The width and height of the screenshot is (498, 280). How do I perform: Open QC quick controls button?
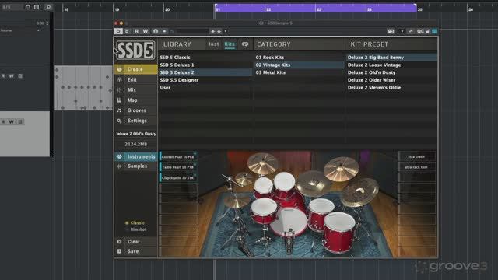(420, 31)
